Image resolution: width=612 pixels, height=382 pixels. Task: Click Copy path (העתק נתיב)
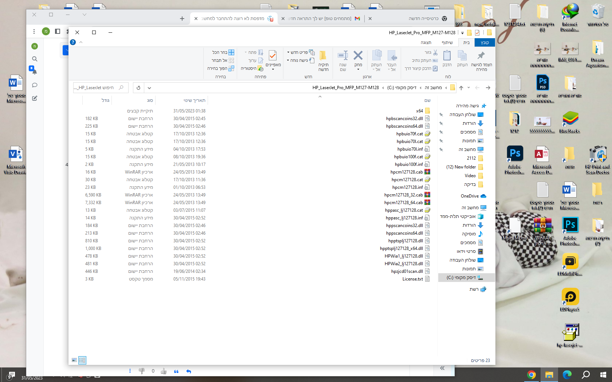point(425,60)
